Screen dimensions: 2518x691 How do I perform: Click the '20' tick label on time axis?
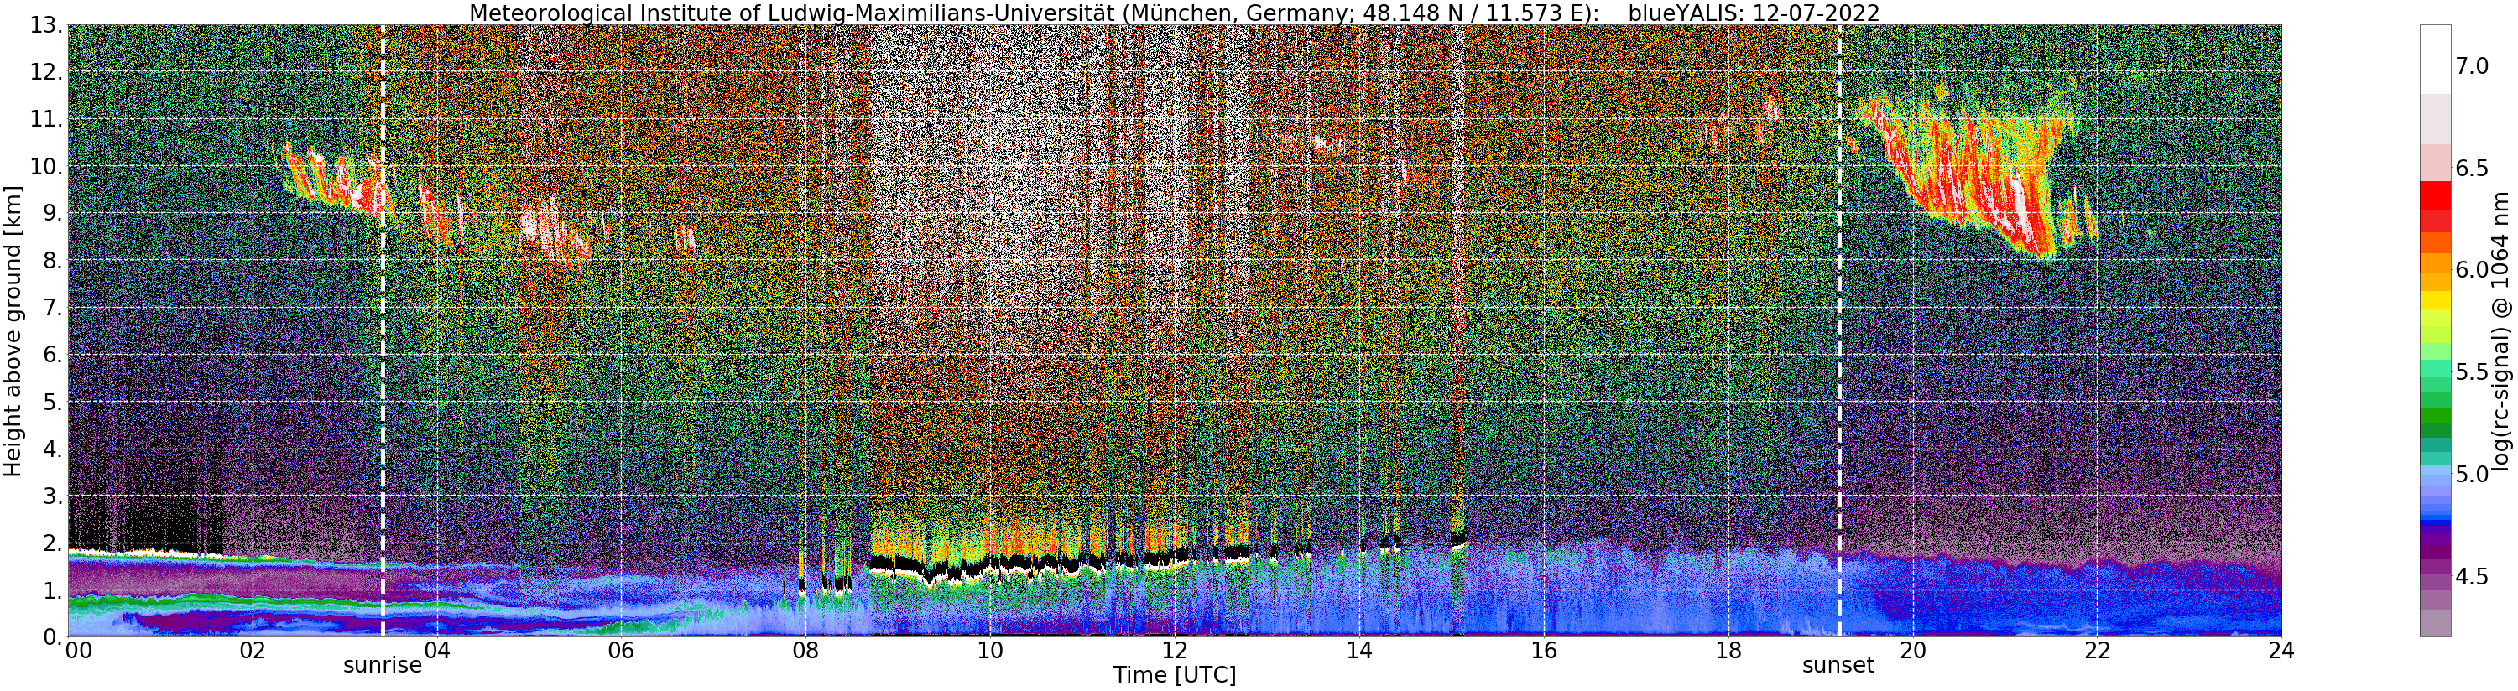pos(1912,651)
